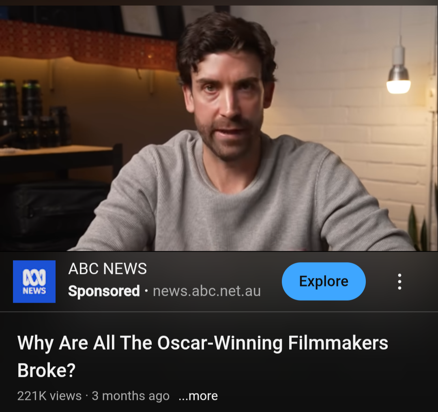Tap the 3 months ago upload date
The image size is (438, 412).
pyautogui.click(x=131, y=396)
